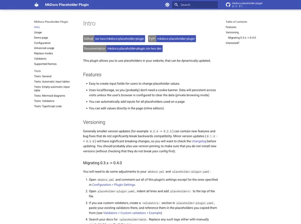The width and height of the screenshot is (301, 224).
Task: Open the Configuration navigation entry
Action: 42,43
